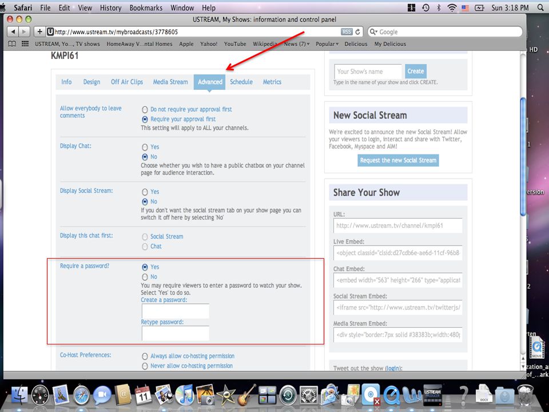
Task: Open Mail stamp icon in Dock
Action: click(61, 394)
